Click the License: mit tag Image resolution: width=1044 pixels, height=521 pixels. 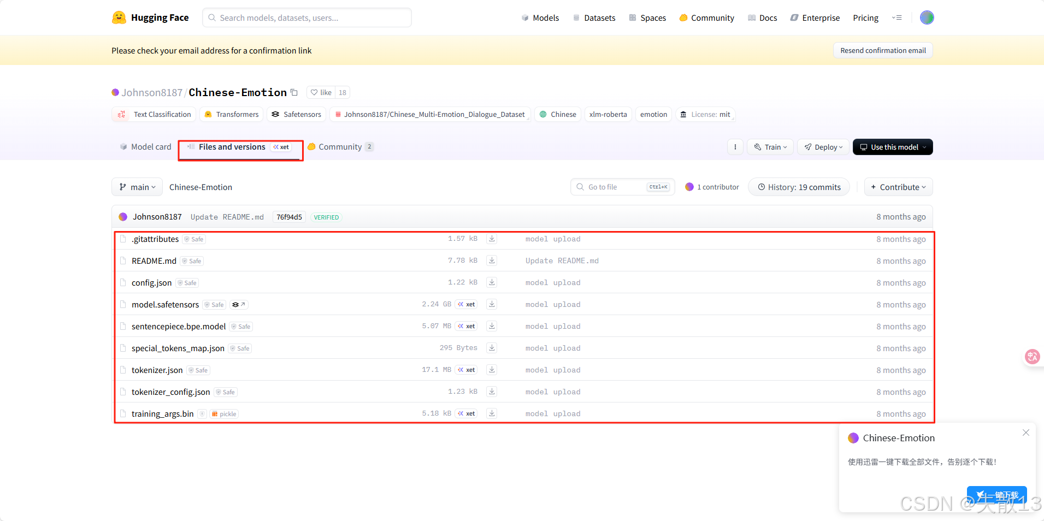tap(705, 114)
